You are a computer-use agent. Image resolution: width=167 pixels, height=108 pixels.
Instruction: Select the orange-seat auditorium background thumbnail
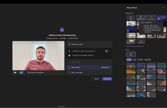coord(131,41)
